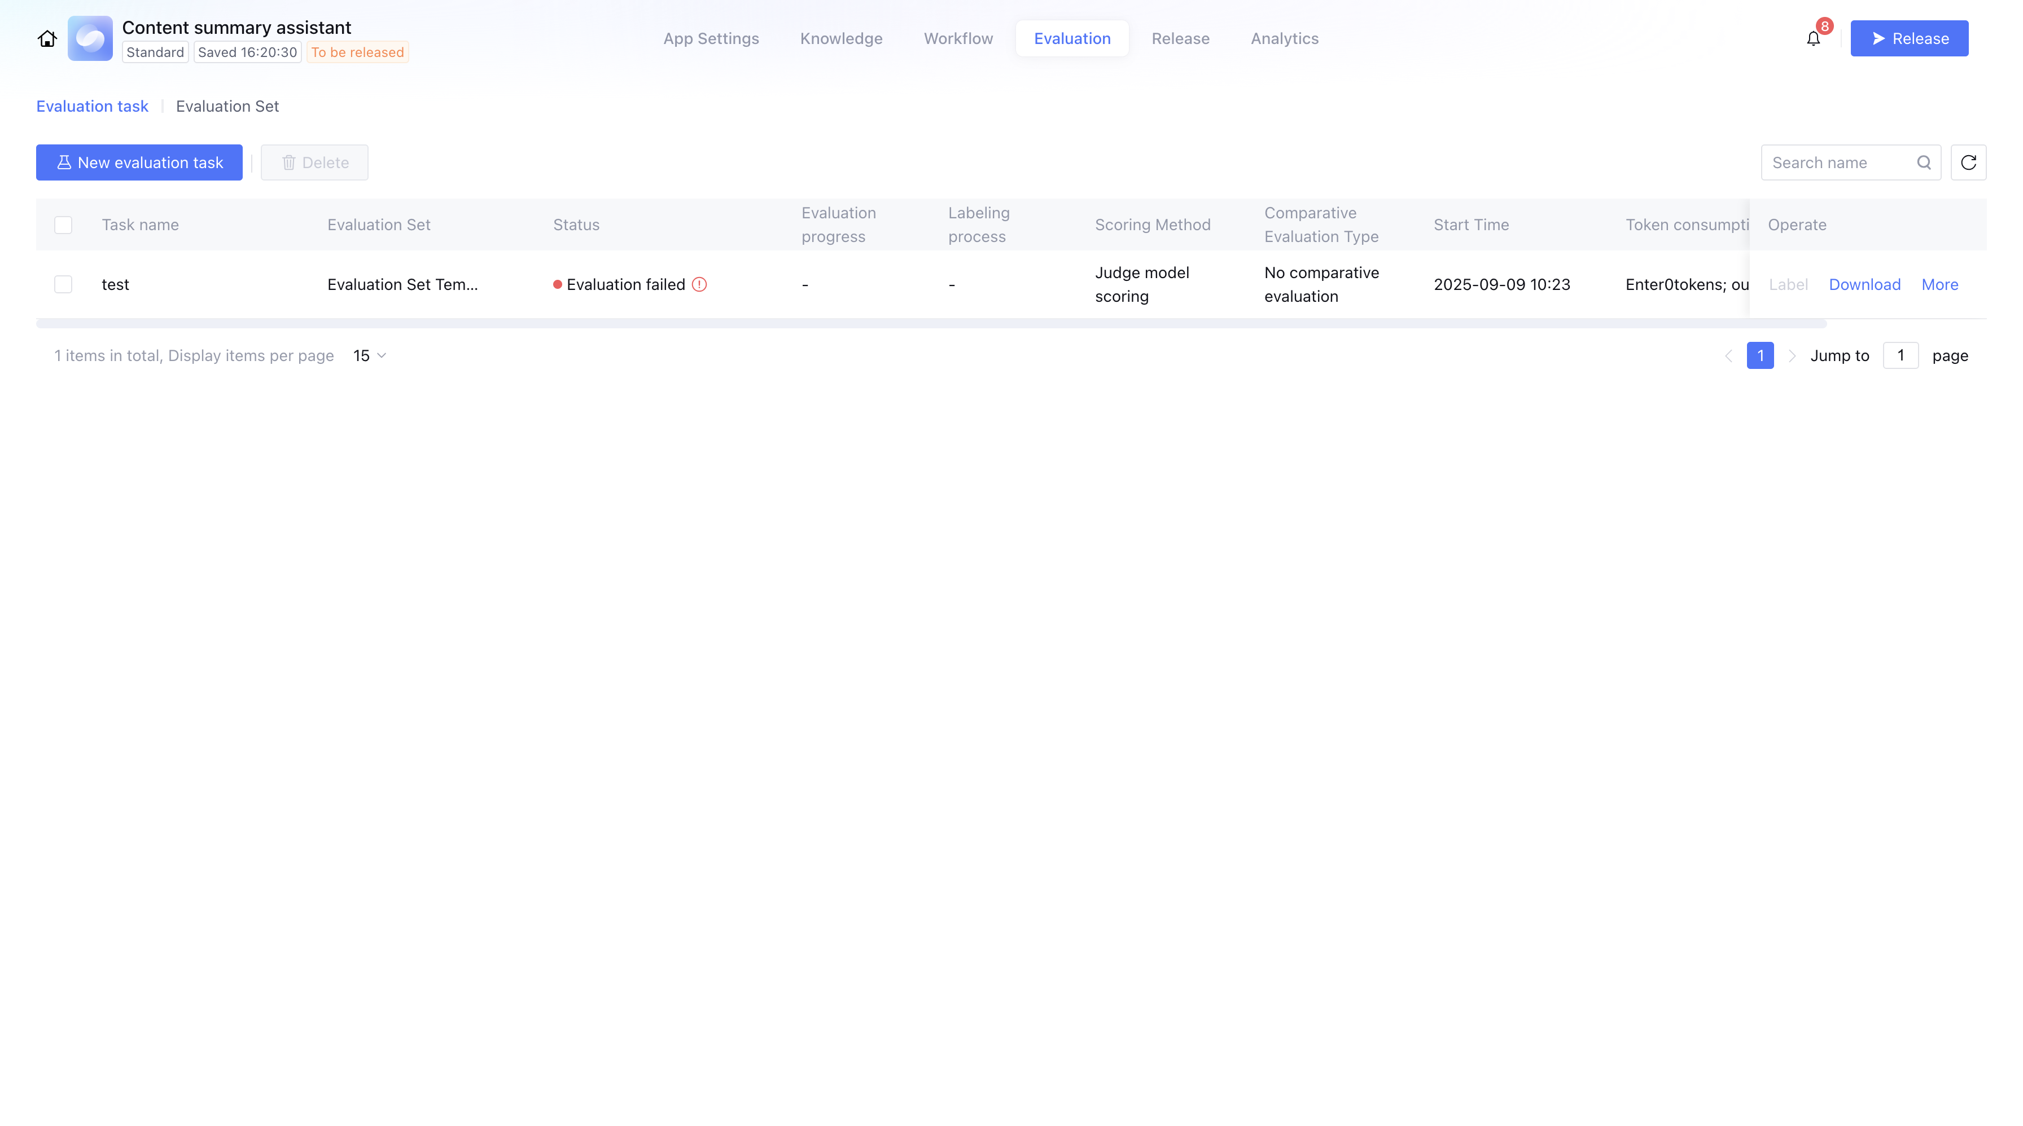
Task: Click the Download link for test
Action: (1864, 284)
